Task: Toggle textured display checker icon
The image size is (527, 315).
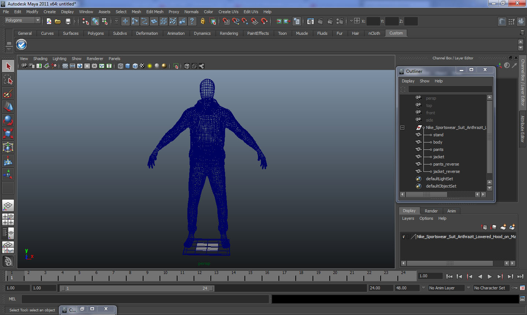Action: tap(142, 66)
